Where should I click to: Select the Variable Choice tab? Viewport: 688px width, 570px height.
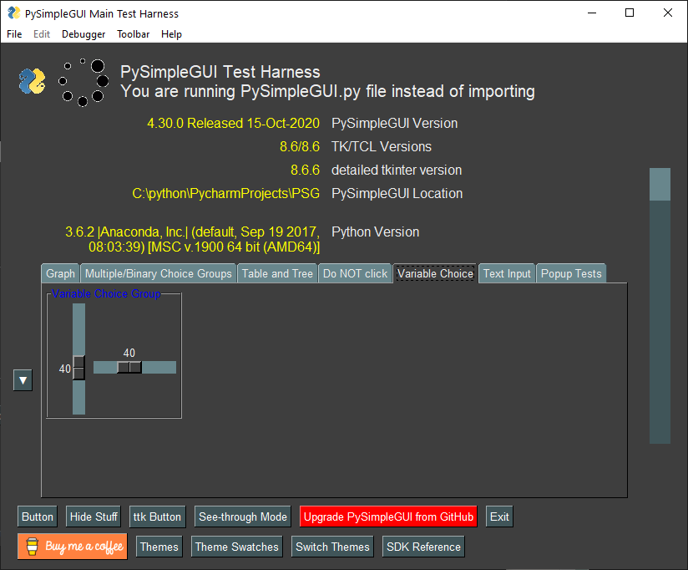coord(435,273)
